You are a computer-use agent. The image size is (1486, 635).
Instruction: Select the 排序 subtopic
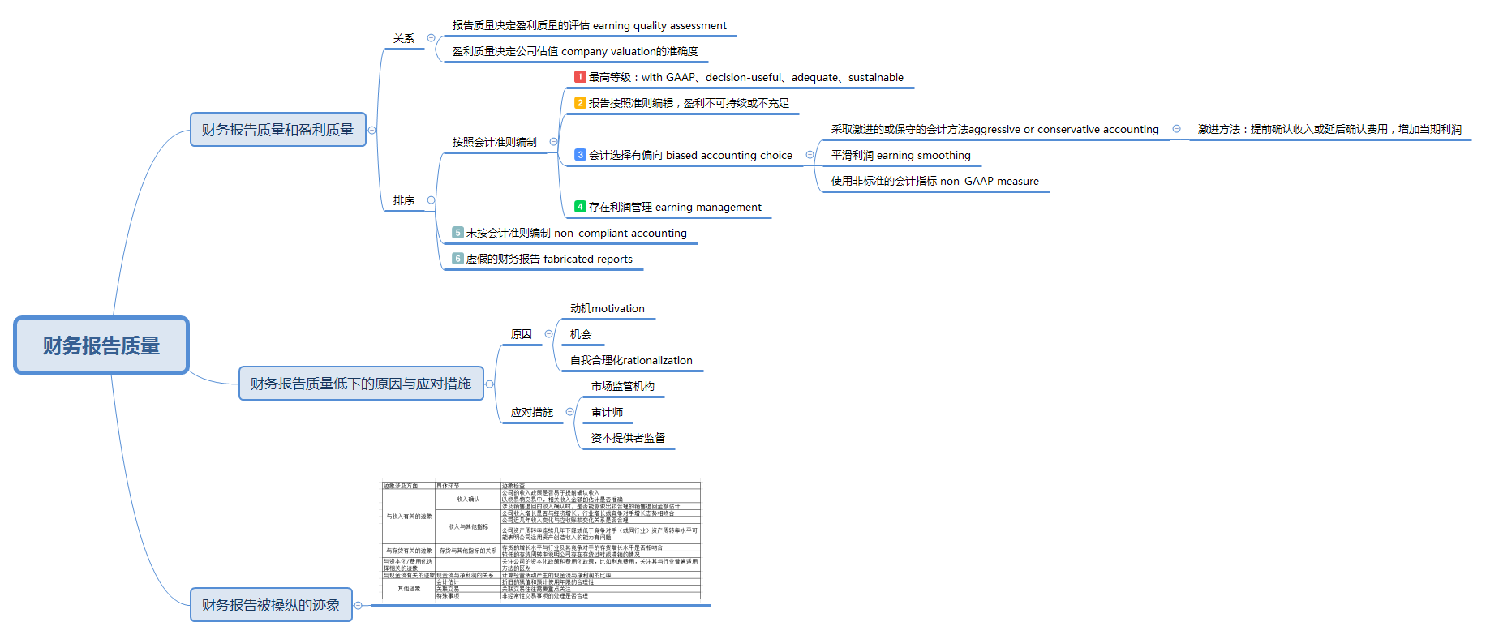point(404,200)
